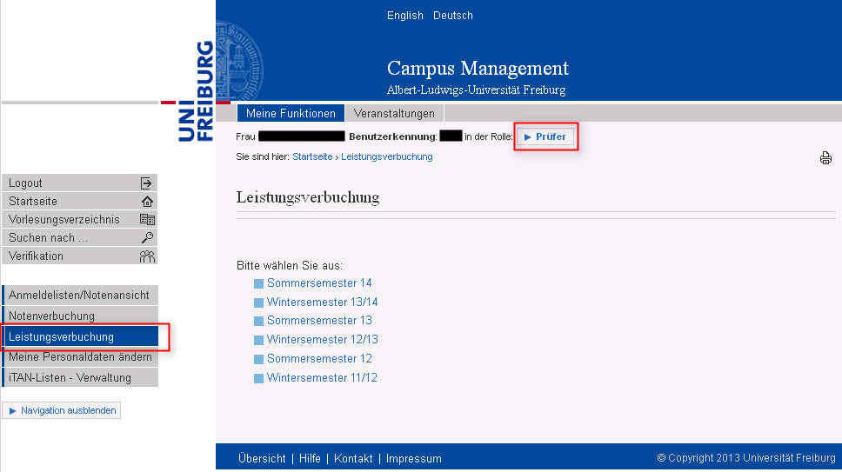The height and width of the screenshot is (472, 842).
Task: Switch to the Veranstaltungen tab
Action: [394, 113]
